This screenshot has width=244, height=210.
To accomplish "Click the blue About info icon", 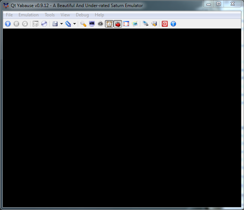I will pyautogui.click(x=173, y=24).
